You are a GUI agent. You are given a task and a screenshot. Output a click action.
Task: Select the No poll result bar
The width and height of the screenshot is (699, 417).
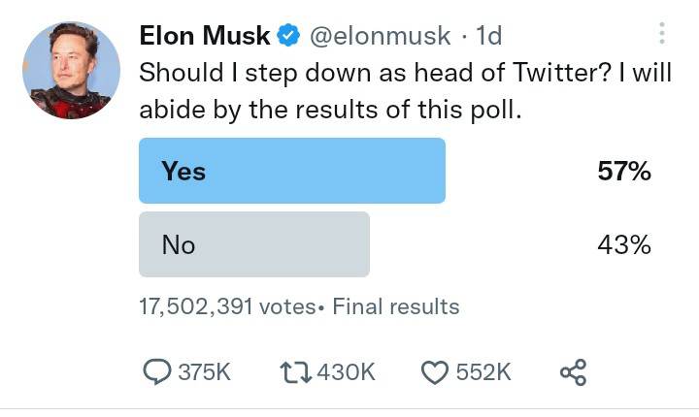pos(253,244)
